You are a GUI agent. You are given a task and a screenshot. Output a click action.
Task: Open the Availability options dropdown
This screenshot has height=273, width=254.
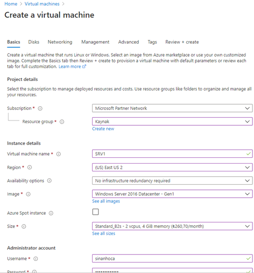(x=172, y=180)
